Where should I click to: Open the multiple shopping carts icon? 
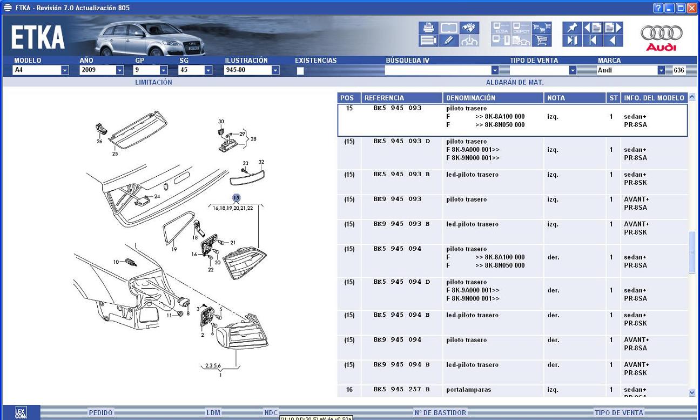[x=542, y=28]
